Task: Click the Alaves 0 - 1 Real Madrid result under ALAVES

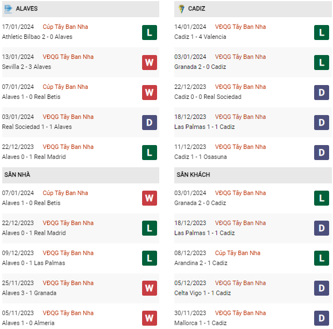Action: point(34,157)
